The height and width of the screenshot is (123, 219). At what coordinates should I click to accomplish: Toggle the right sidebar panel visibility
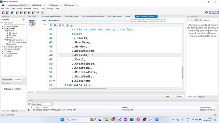pos(217,12)
